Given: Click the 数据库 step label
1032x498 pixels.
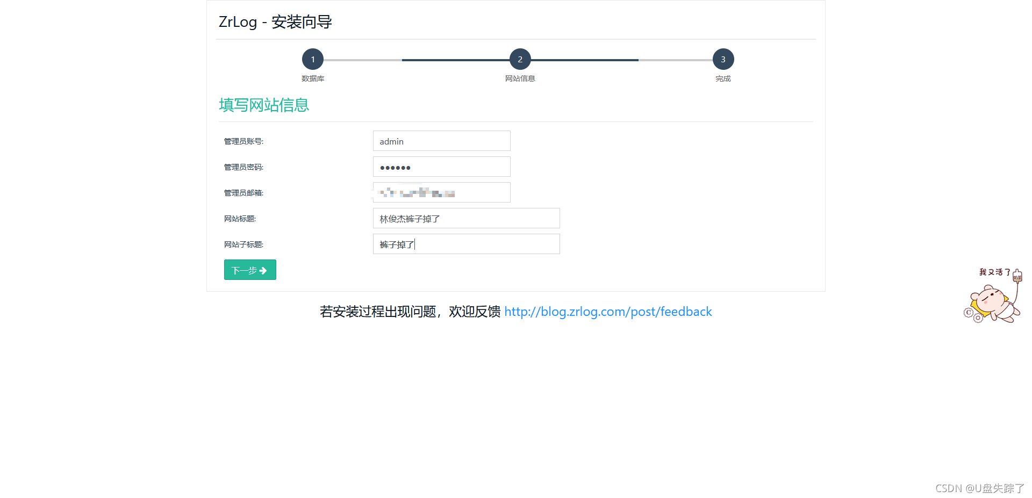Looking at the screenshot, I should [312, 78].
